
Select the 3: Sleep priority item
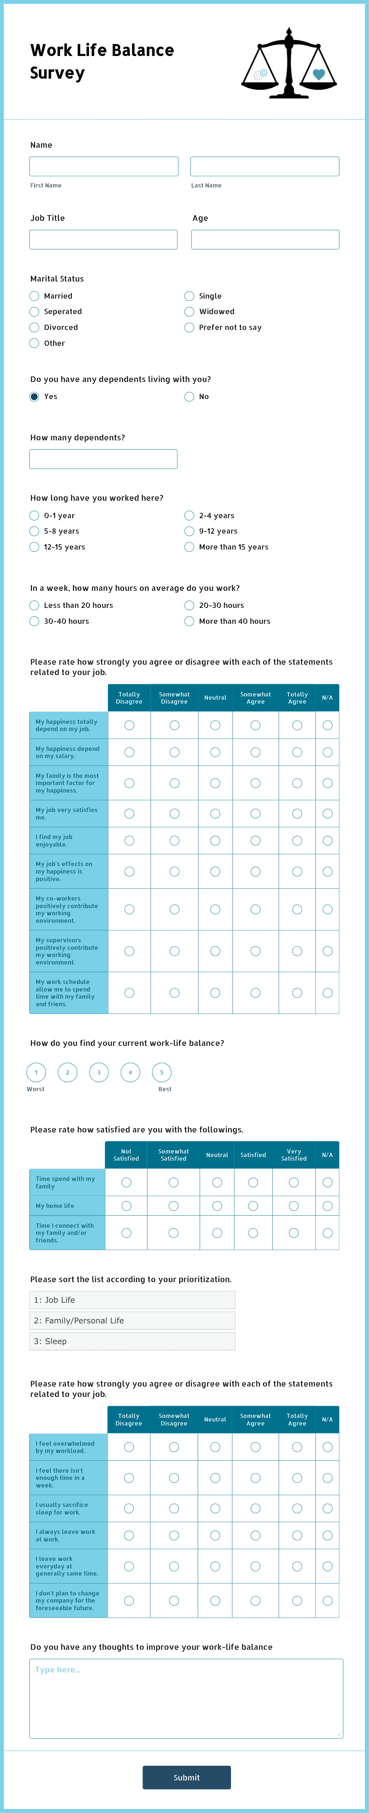click(132, 1341)
